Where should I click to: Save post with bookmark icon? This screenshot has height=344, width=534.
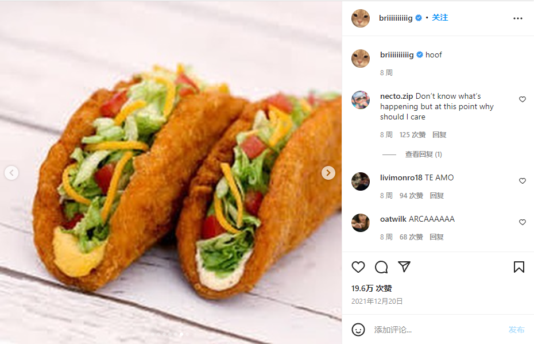click(x=518, y=267)
